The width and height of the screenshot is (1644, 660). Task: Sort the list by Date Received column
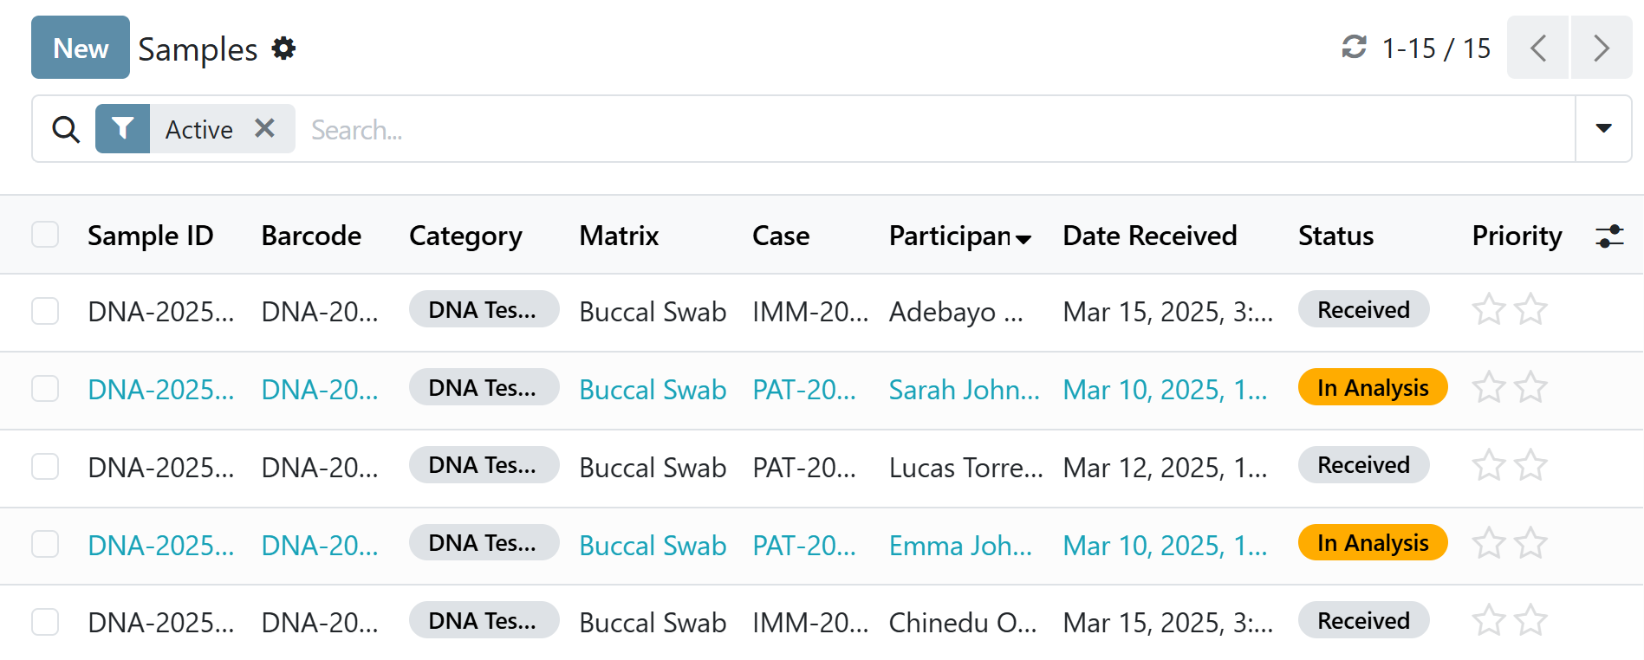pyautogui.click(x=1149, y=236)
